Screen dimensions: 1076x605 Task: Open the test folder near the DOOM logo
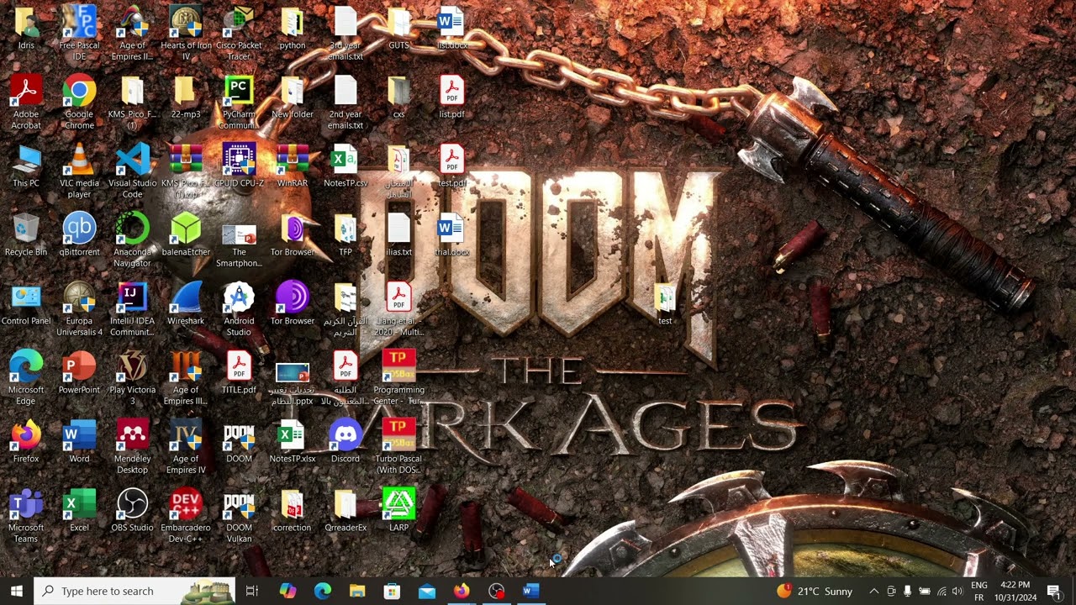665,303
